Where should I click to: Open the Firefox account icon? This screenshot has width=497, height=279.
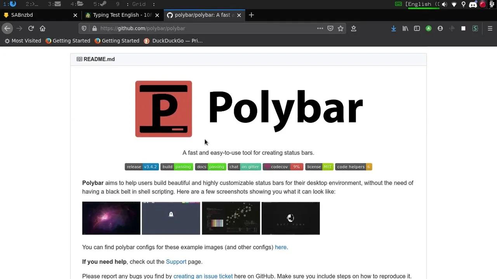pyautogui.click(x=440, y=28)
